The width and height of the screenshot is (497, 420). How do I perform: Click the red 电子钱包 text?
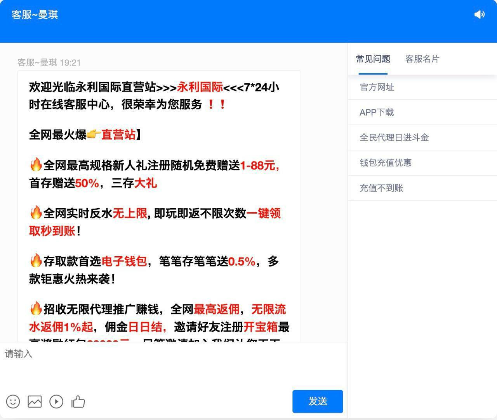tap(124, 261)
